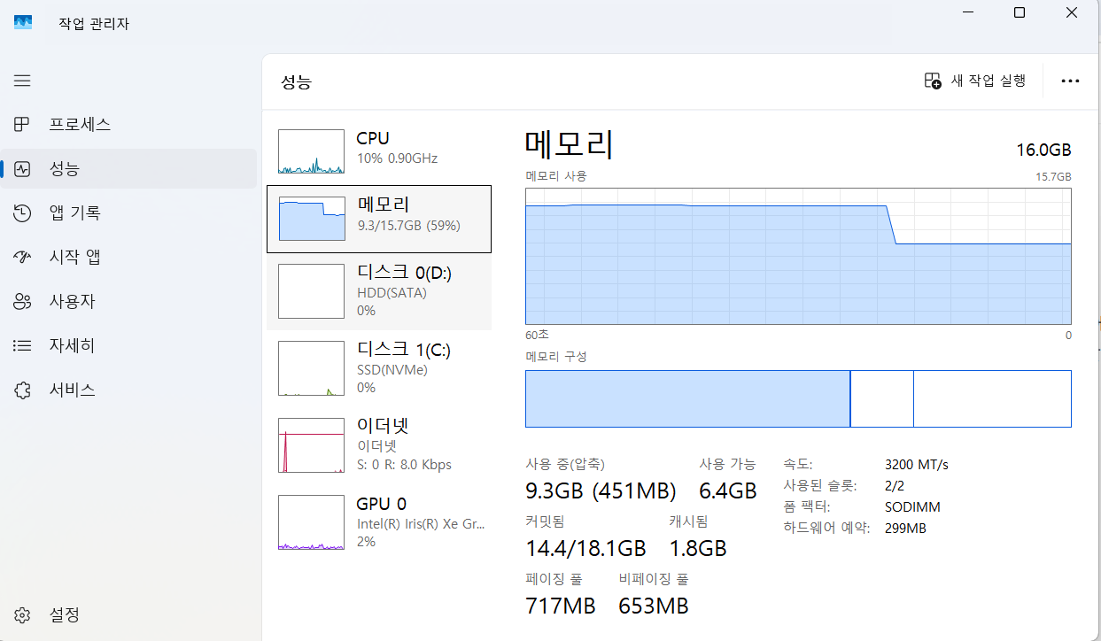Image resolution: width=1101 pixels, height=641 pixels.
Task: Select the 사용자 (Users) sidebar icon
Action: (x=22, y=301)
